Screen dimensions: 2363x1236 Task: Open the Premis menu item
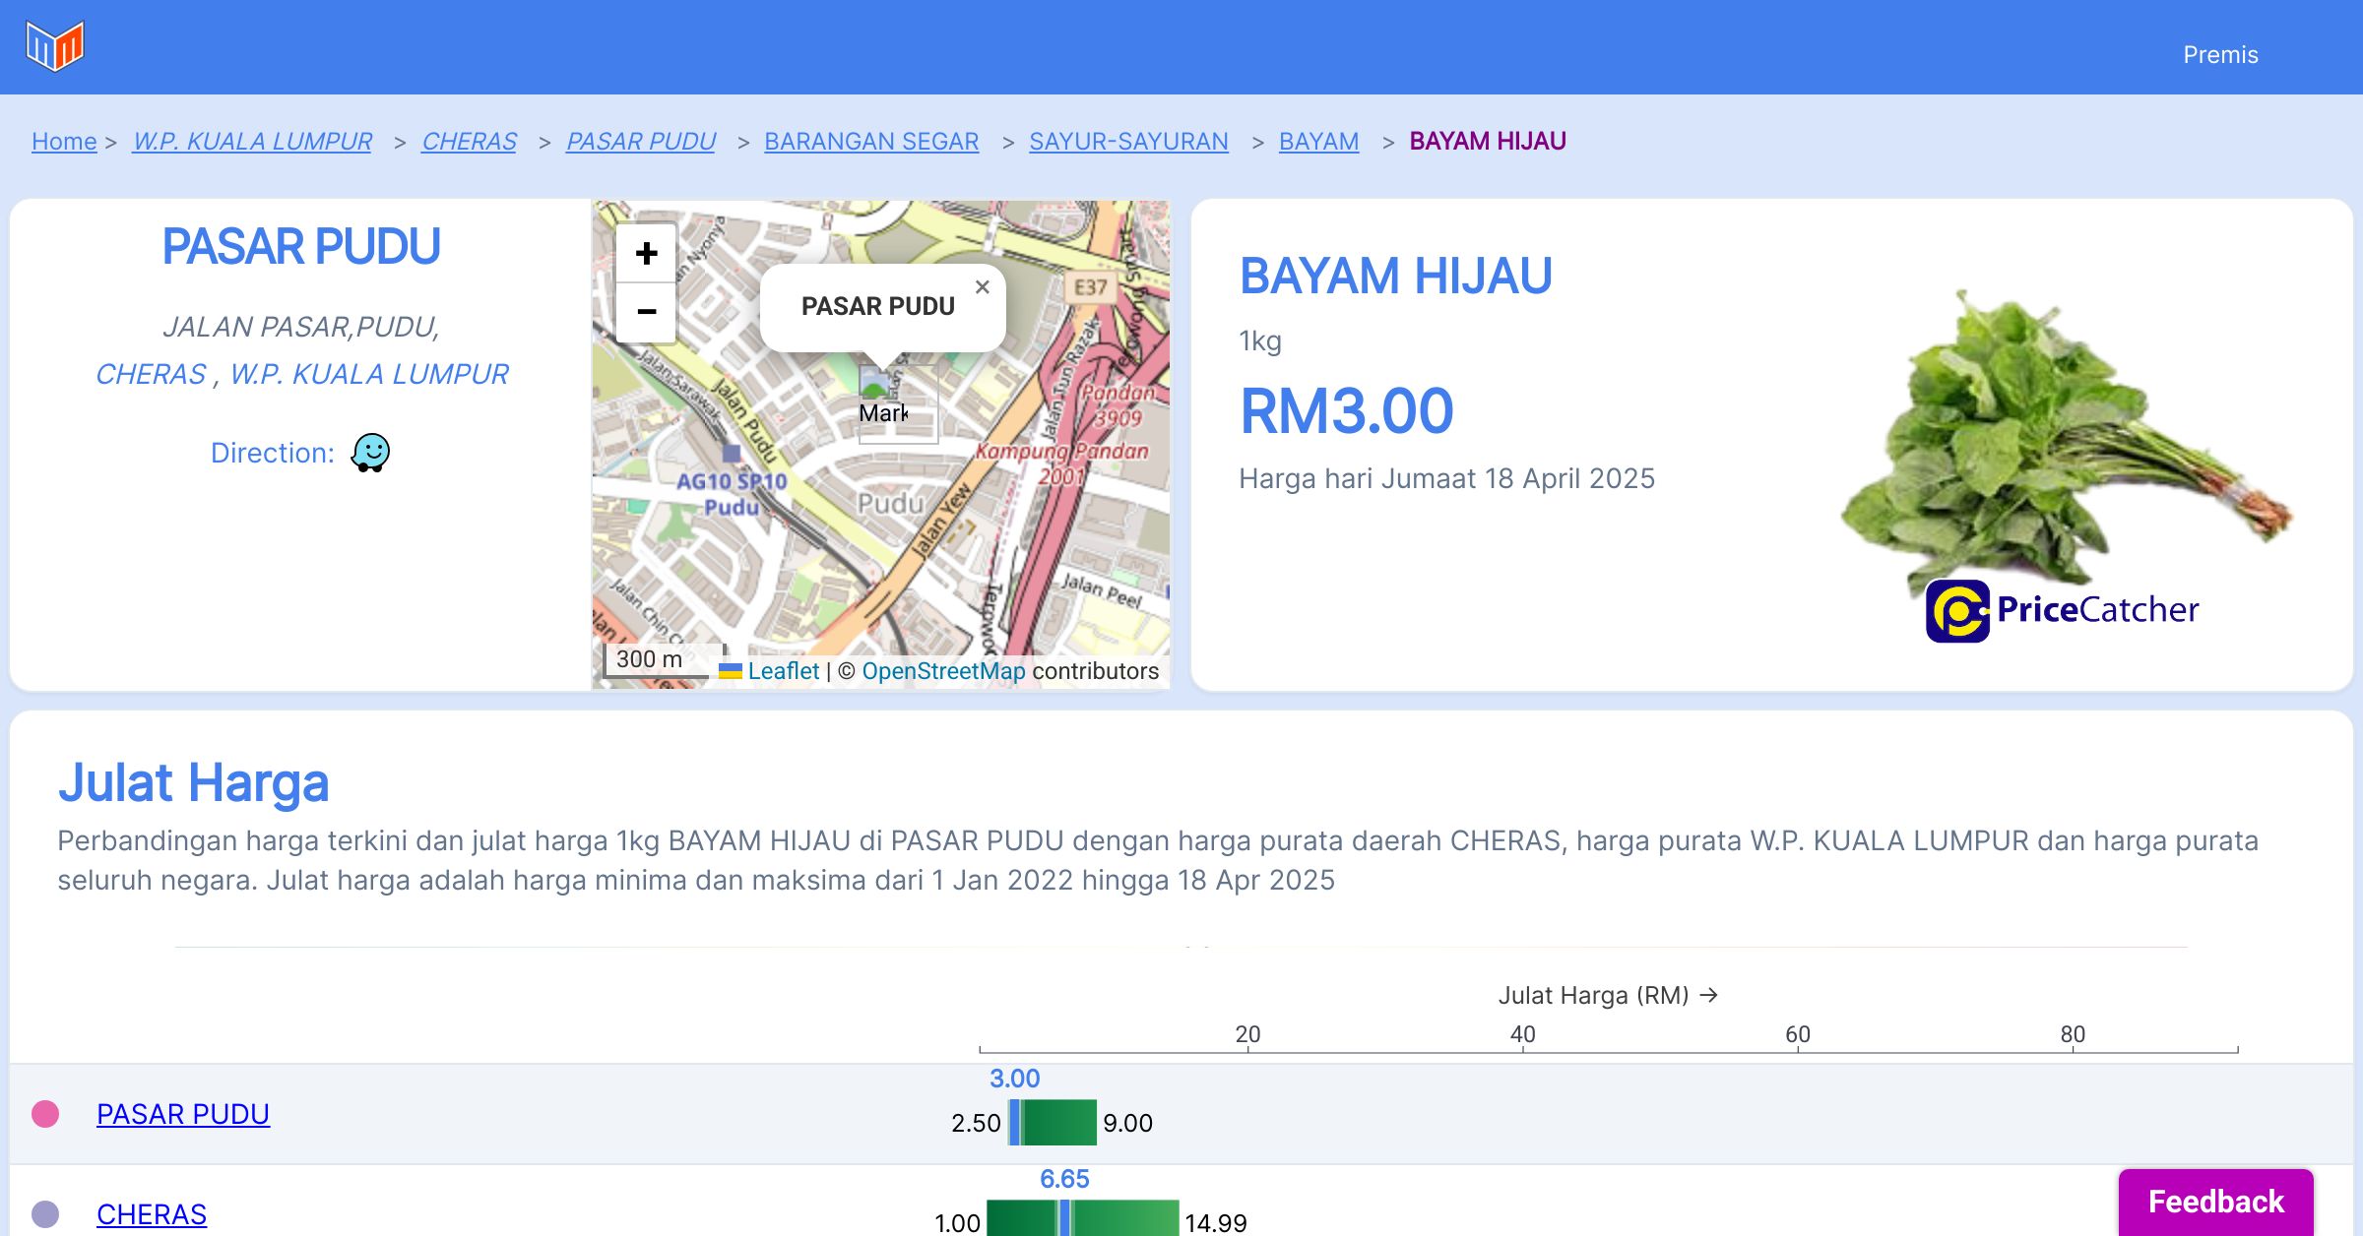(2220, 55)
